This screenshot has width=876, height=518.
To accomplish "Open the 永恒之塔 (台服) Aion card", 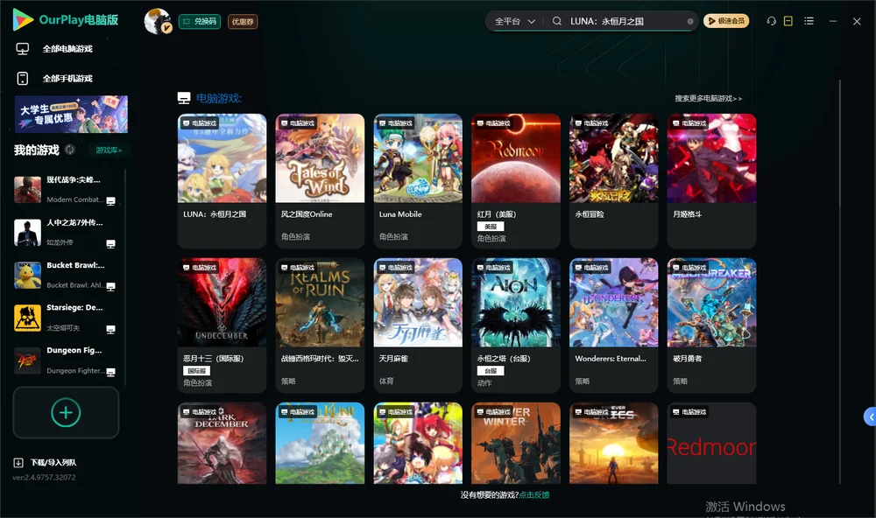I will (x=516, y=325).
